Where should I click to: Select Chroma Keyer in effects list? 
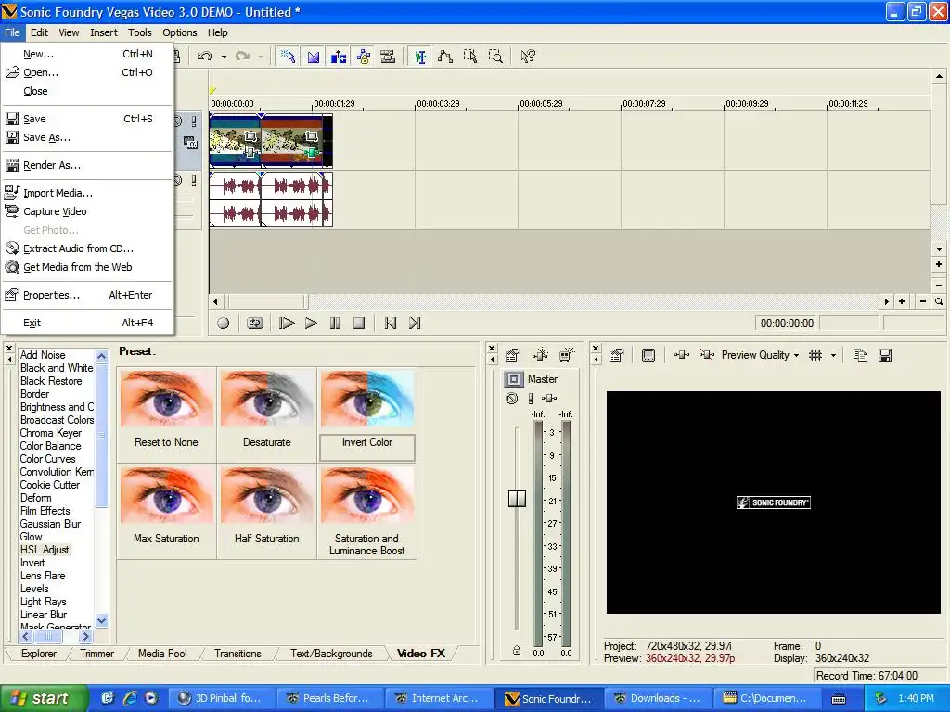[x=51, y=433]
